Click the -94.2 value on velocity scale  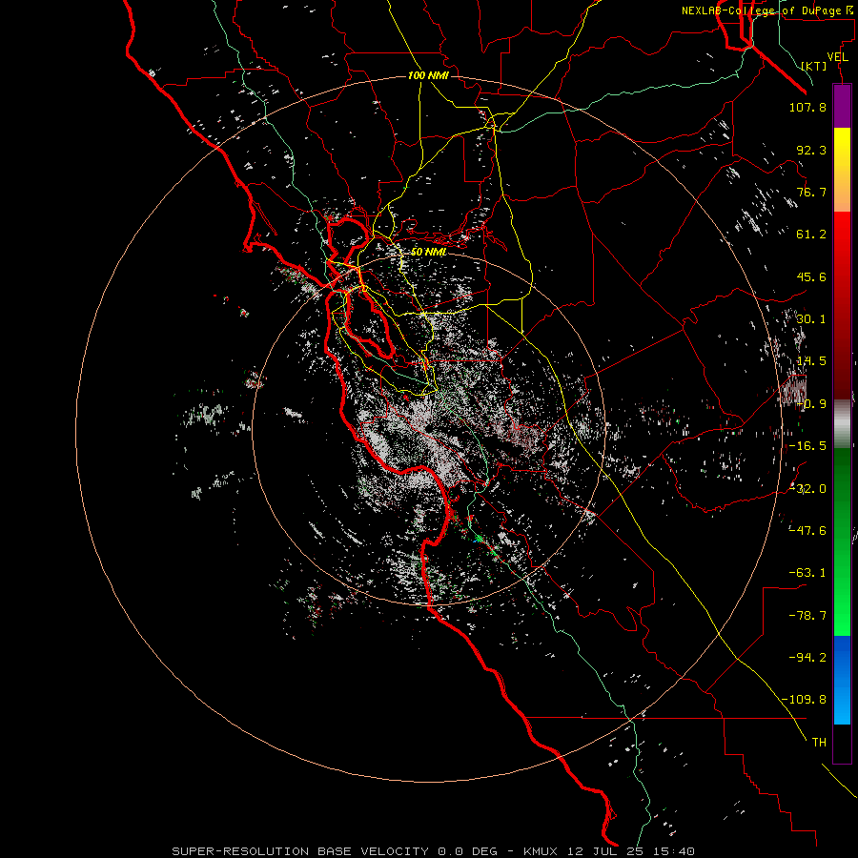click(807, 657)
